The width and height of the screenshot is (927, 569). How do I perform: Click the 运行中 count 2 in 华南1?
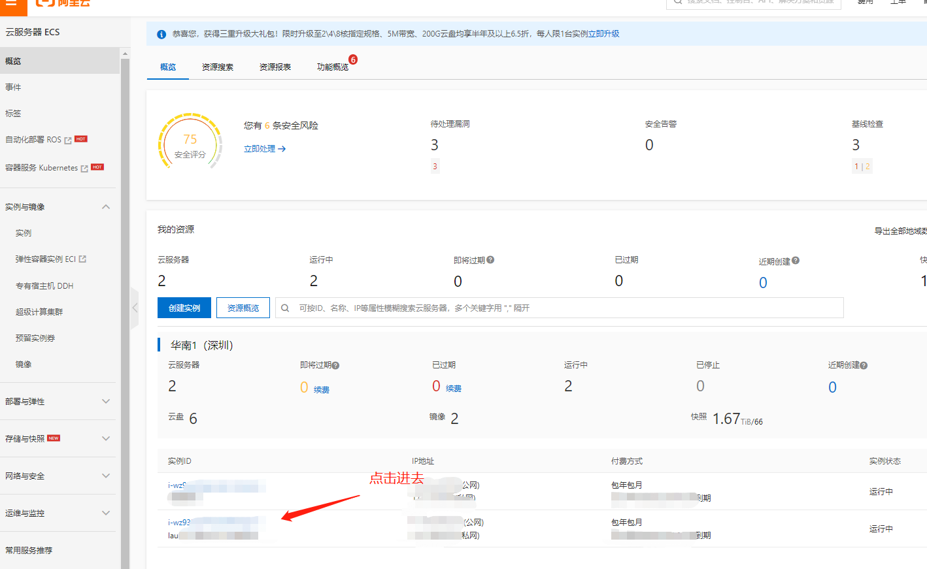(568, 386)
